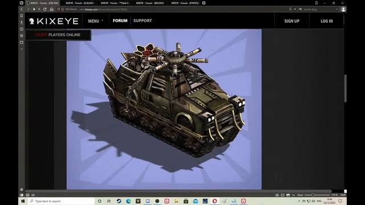Open the Windows notification center

coord(340,201)
